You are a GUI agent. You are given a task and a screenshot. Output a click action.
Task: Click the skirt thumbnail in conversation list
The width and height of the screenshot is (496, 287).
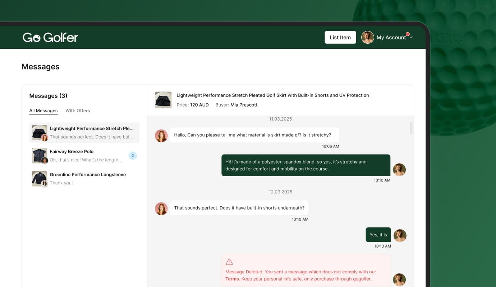39,132
